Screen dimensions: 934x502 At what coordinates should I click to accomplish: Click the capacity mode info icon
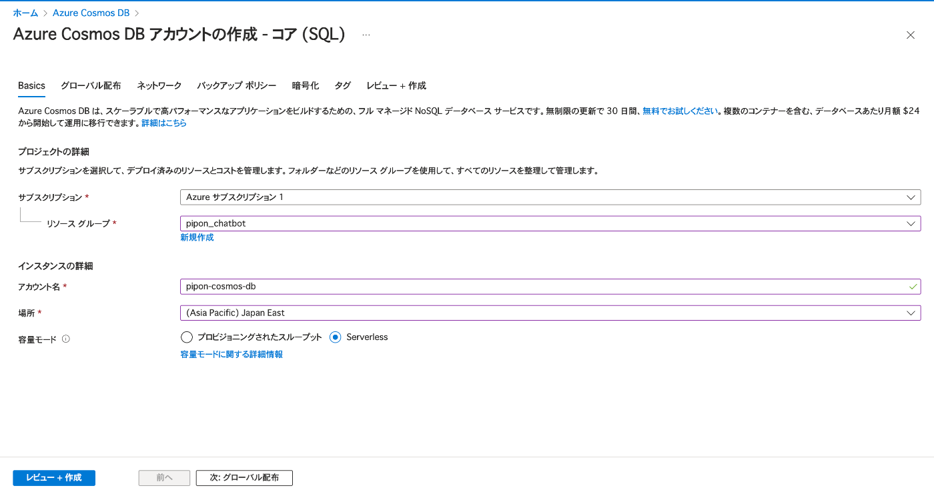(x=66, y=339)
